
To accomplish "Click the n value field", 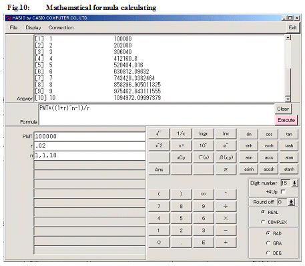I will click(89, 155).
